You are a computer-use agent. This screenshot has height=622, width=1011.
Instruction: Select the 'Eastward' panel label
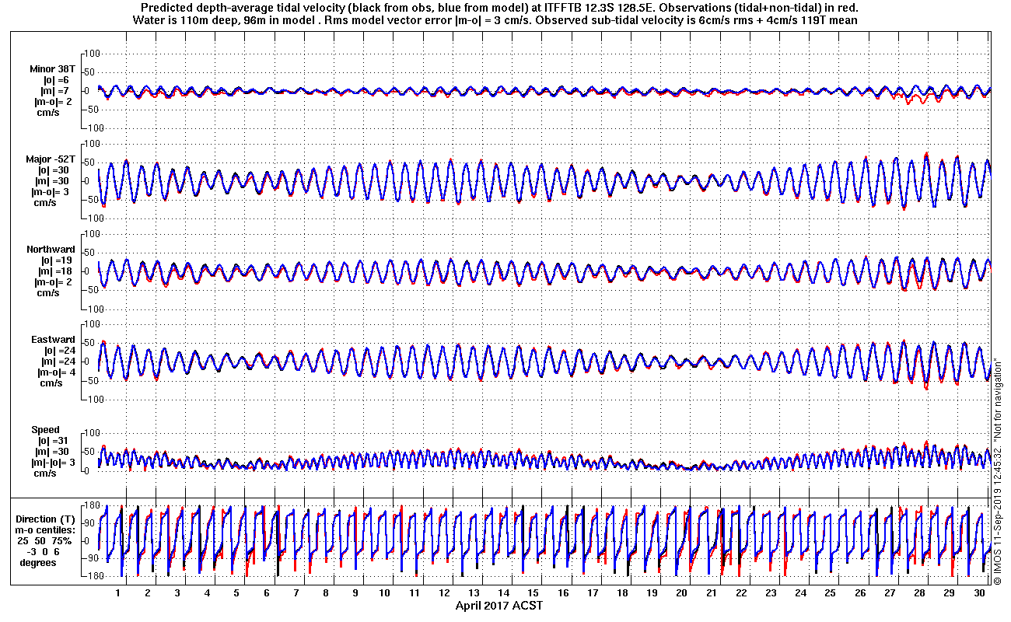coord(53,339)
